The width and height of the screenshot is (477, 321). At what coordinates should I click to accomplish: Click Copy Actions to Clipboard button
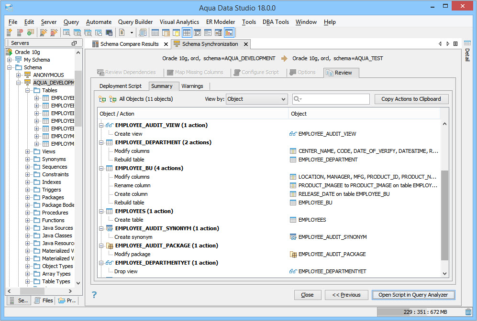pyautogui.click(x=411, y=99)
